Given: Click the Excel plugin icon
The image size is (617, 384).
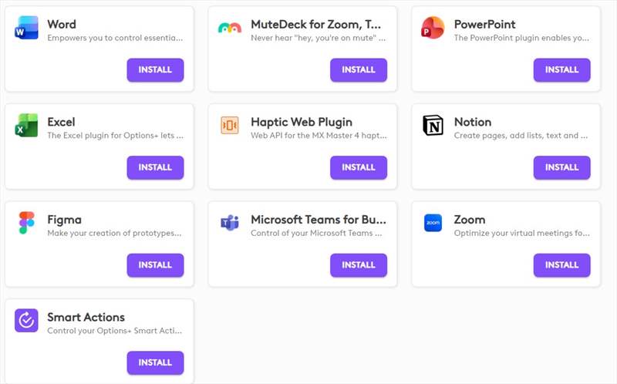Looking at the screenshot, I should [26, 125].
